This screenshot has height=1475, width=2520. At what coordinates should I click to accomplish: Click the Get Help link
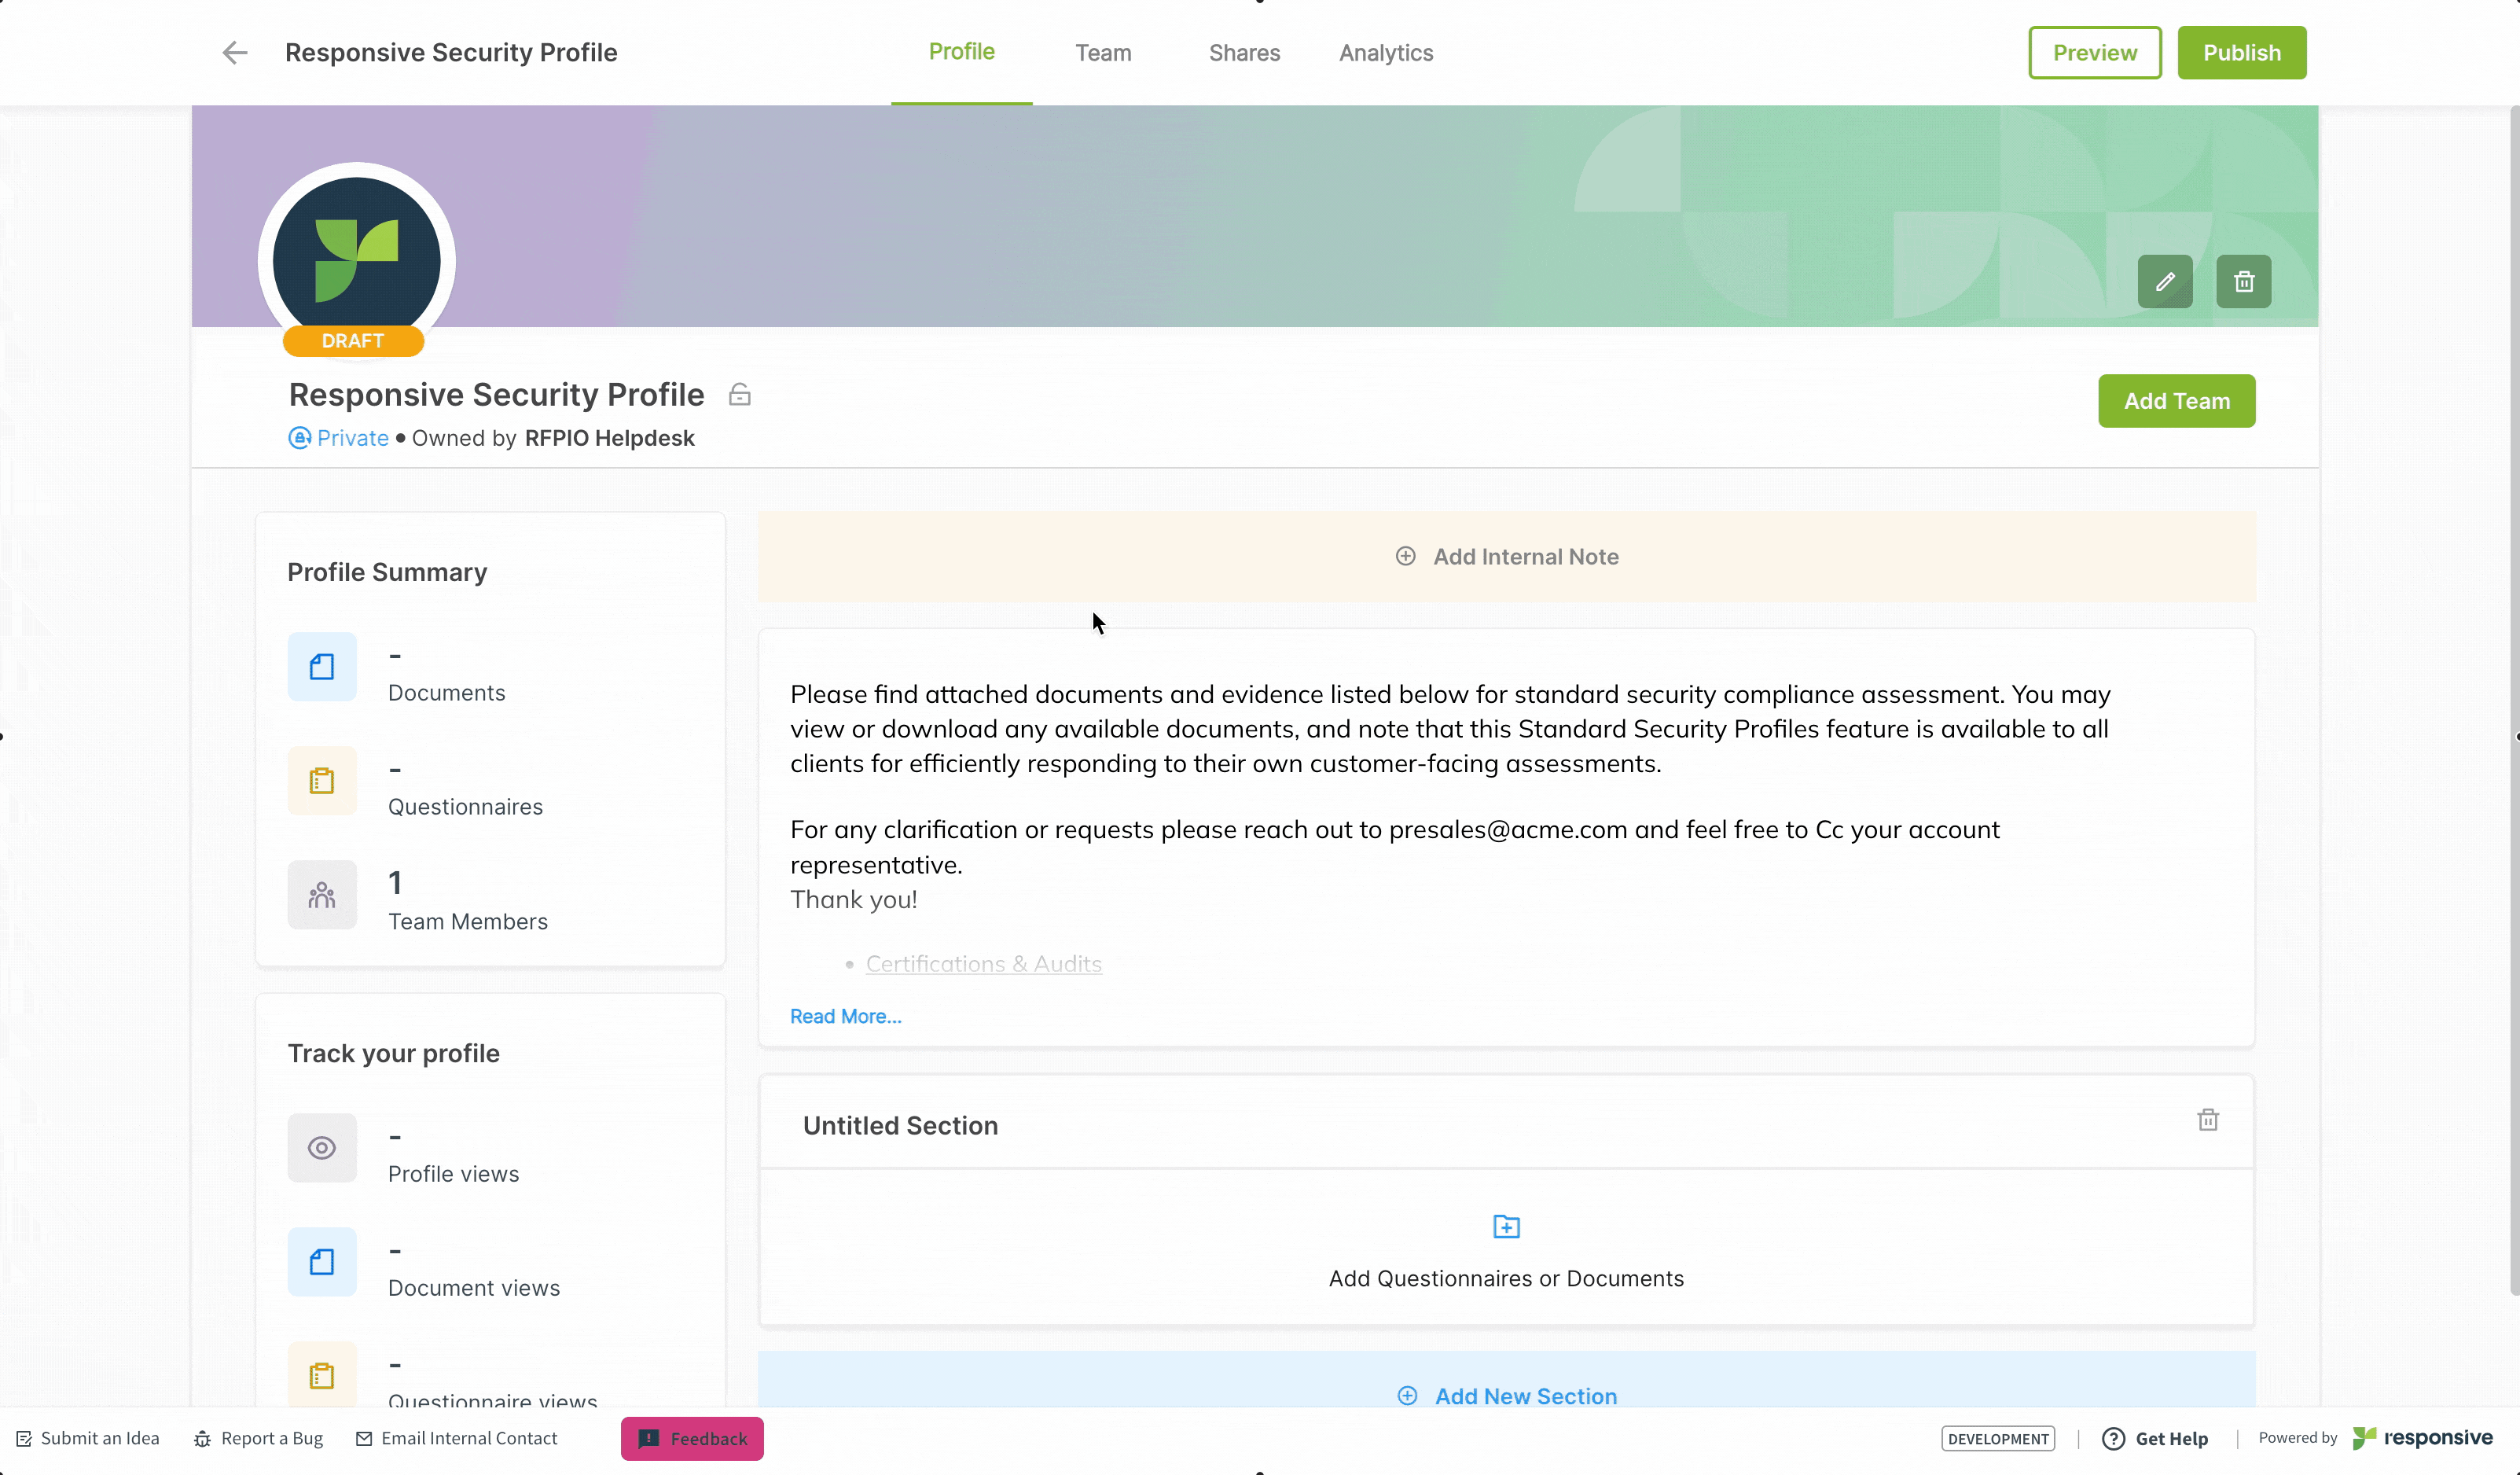tap(2172, 1439)
